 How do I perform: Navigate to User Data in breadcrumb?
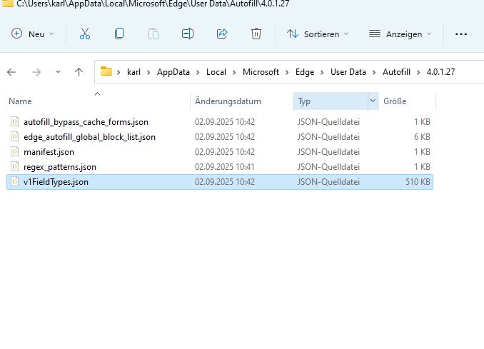[348, 72]
